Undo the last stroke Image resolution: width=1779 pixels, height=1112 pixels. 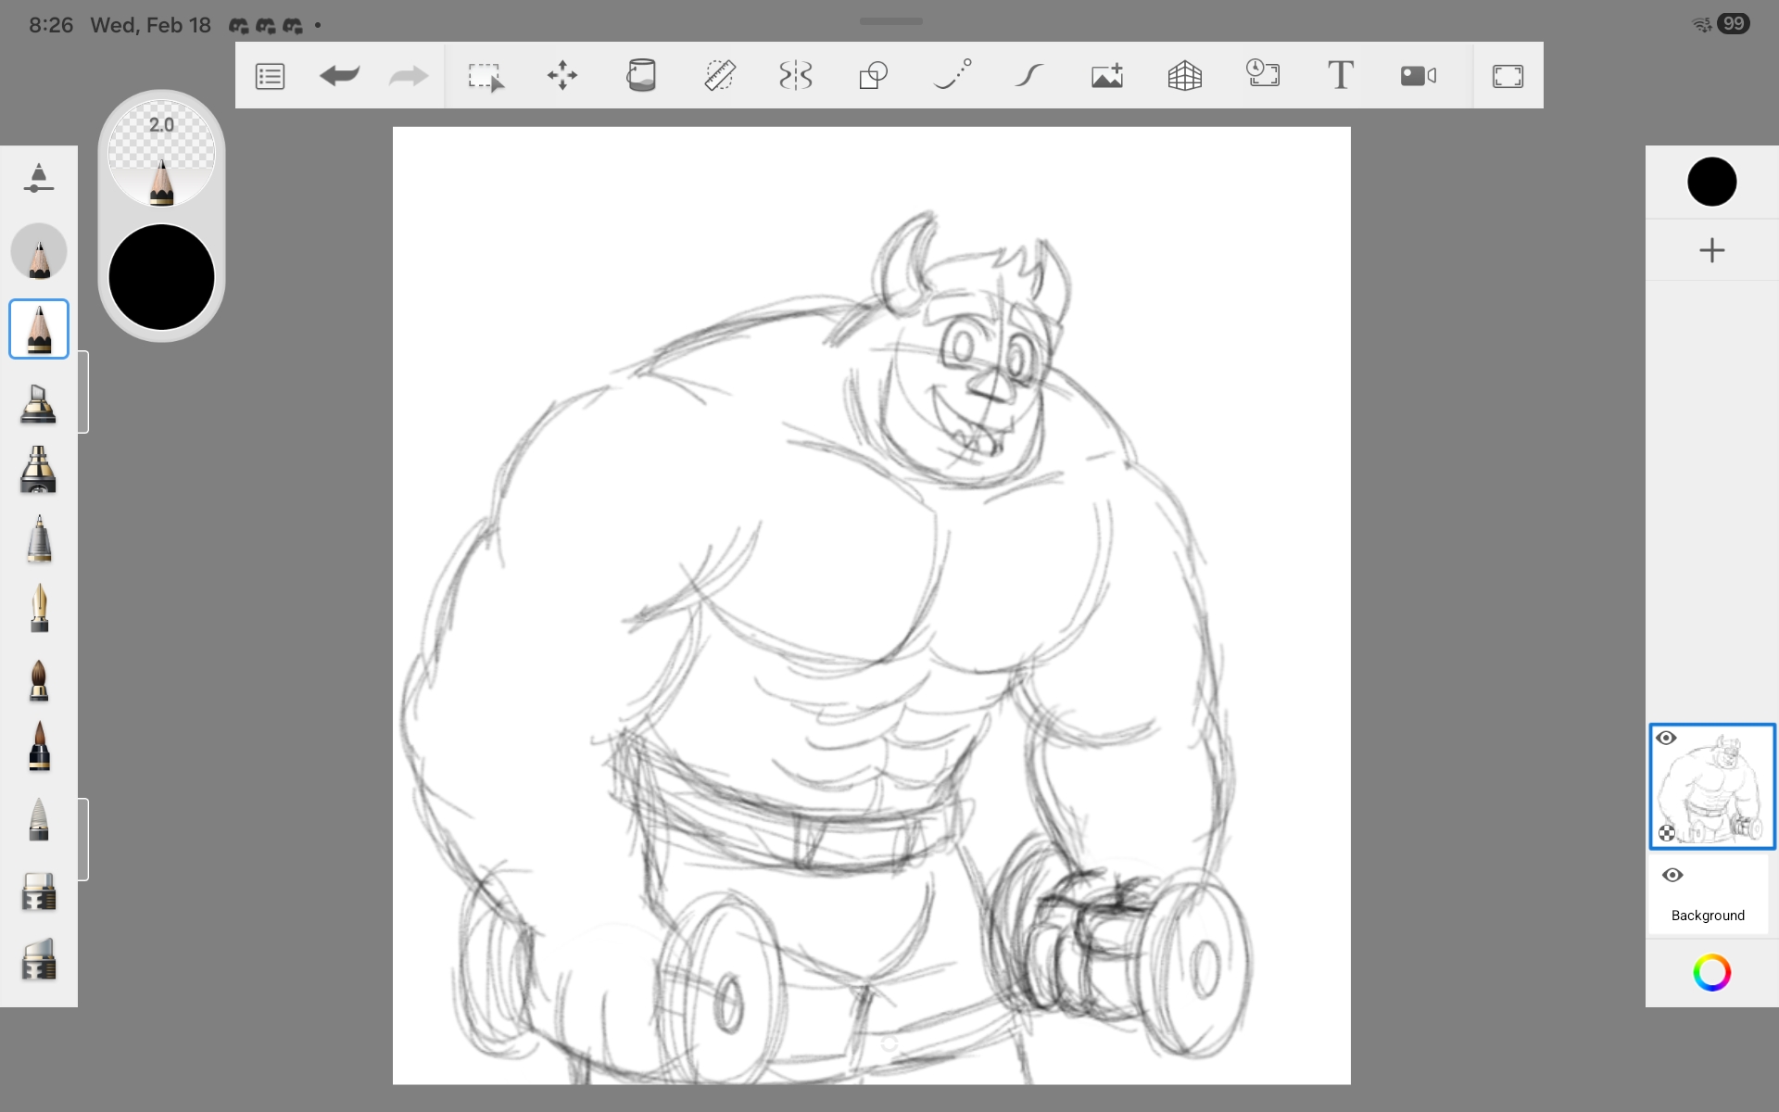click(339, 76)
